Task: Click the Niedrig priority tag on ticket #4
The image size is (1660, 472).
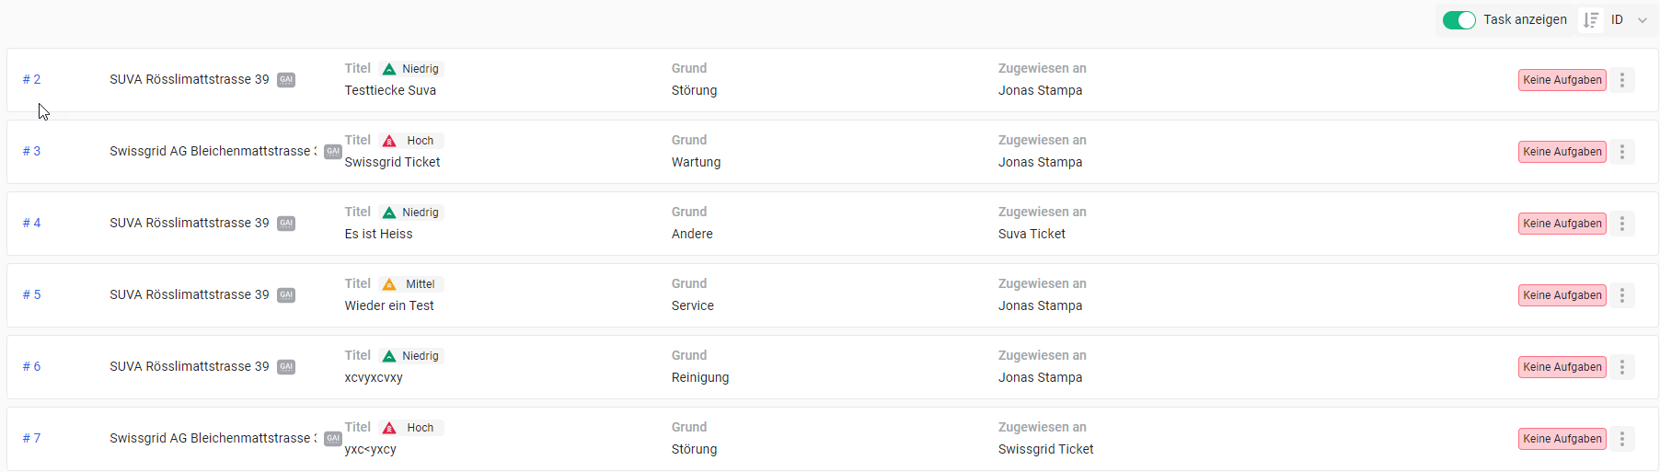Action: 411,213
